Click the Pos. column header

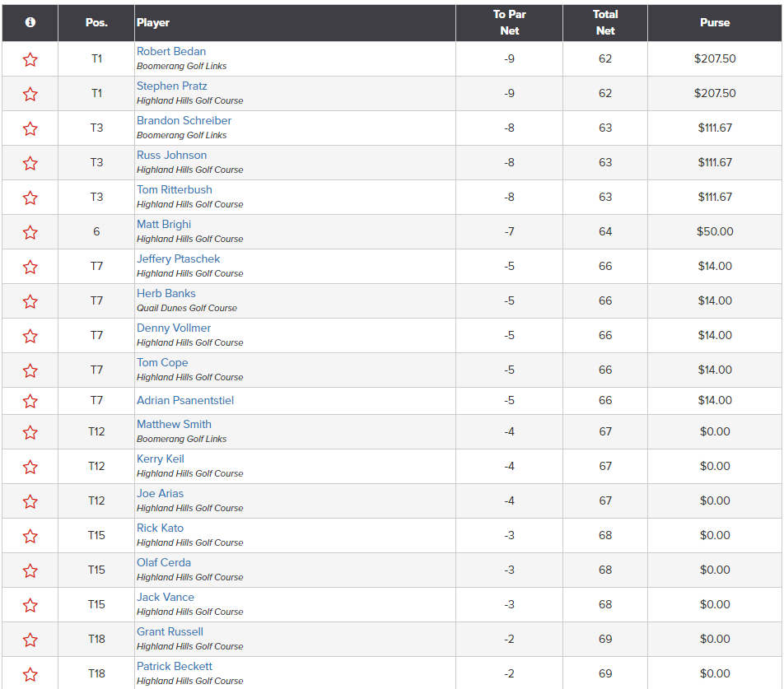(x=96, y=23)
